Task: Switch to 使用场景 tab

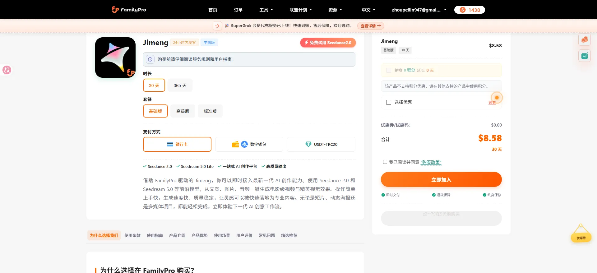Action: click(222, 235)
